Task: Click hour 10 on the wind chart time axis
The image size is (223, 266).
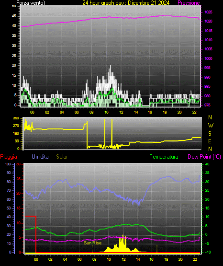Action: [x=106, y=112]
